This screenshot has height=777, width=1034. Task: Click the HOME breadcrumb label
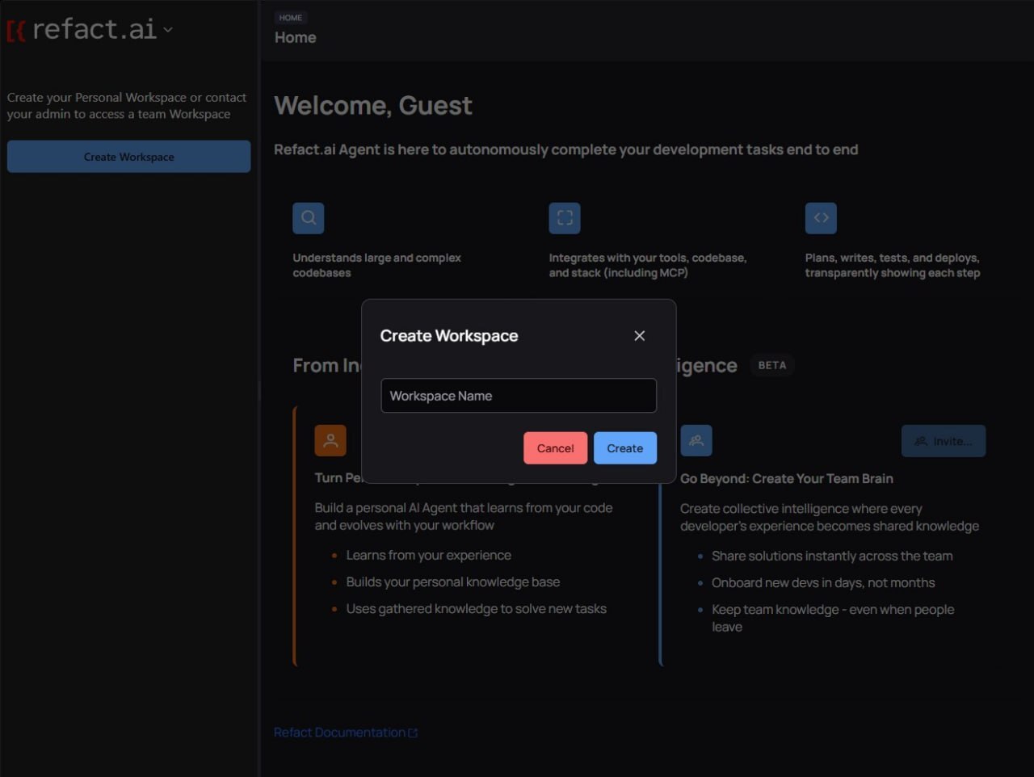(x=291, y=18)
